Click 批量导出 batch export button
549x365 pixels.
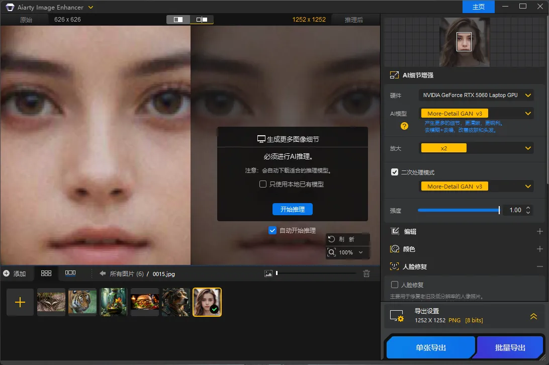point(510,347)
